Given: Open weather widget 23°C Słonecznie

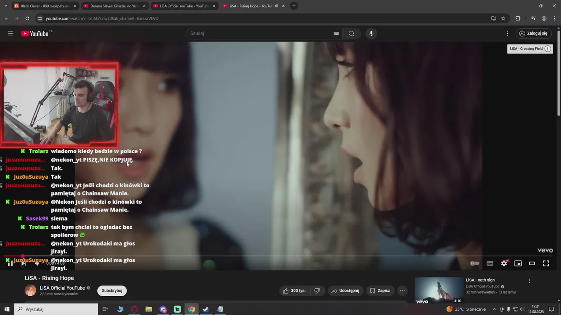Looking at the screenshot, I should click(x=466, y=309).
